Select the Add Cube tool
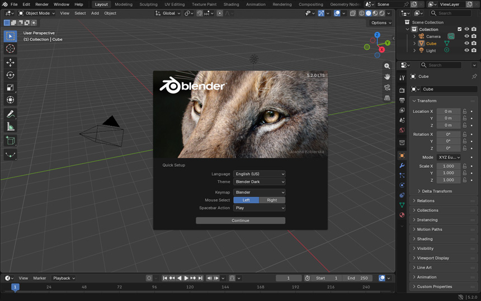The width and height of the screenshot is (481, 301). (x=10, y=140)
